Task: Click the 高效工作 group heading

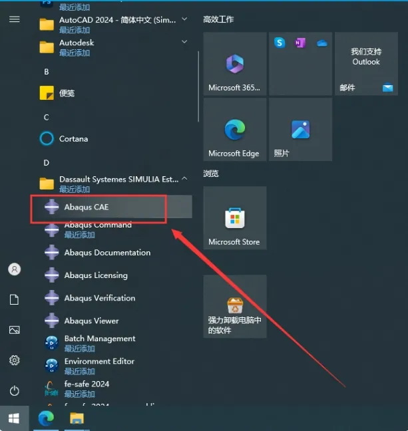Action: point(218,19)
